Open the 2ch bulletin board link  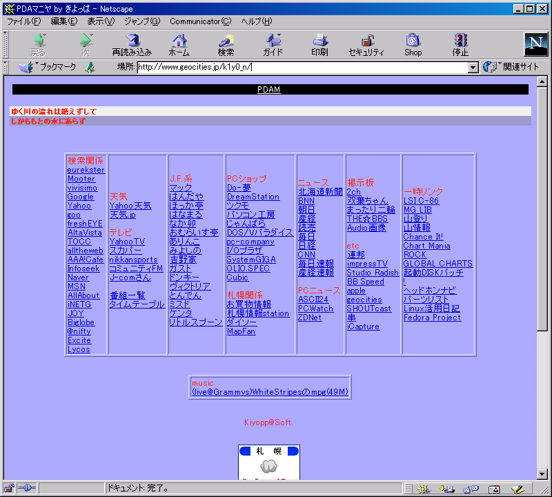point(354,192)
